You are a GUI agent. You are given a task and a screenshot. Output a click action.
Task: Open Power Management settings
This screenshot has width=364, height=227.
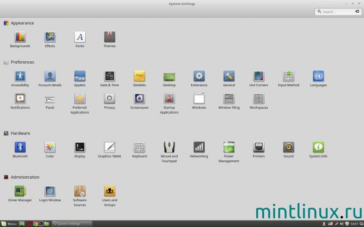tap(229, 152)
